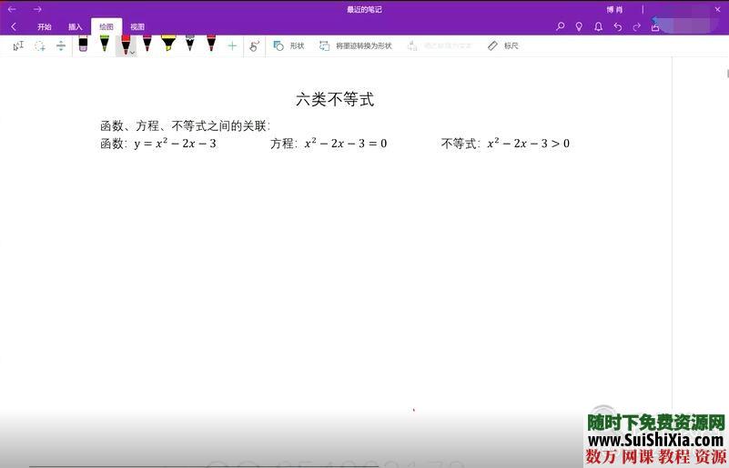The height and width of the screenshot is (468, 729).
Task: Pick the eraser tool
Action: [x=83, y=44]
